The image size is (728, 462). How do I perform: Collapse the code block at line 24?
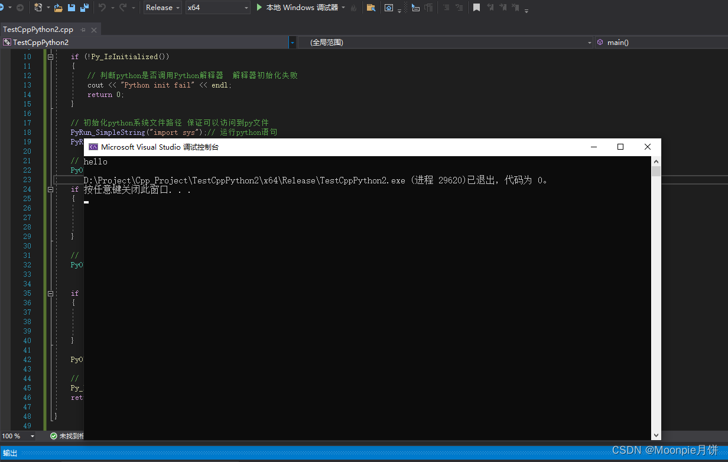click(51, 189)
